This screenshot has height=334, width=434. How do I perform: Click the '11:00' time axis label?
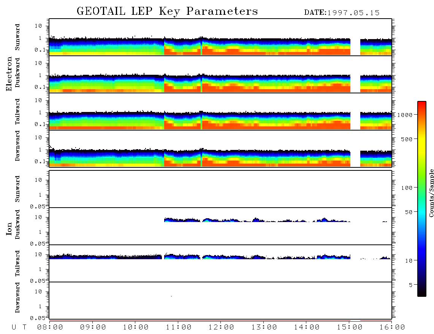pos(179,328)
